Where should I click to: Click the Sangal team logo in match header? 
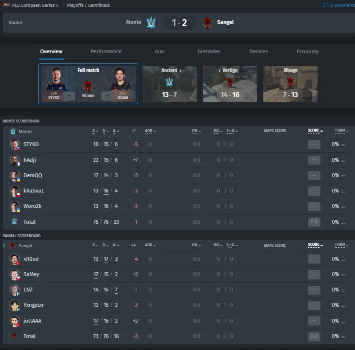point(207,23)
